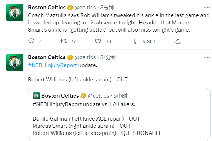212x141 pixels.
Task: Open Celtics avatar on first tweet
Action: [x=15, y=13]
